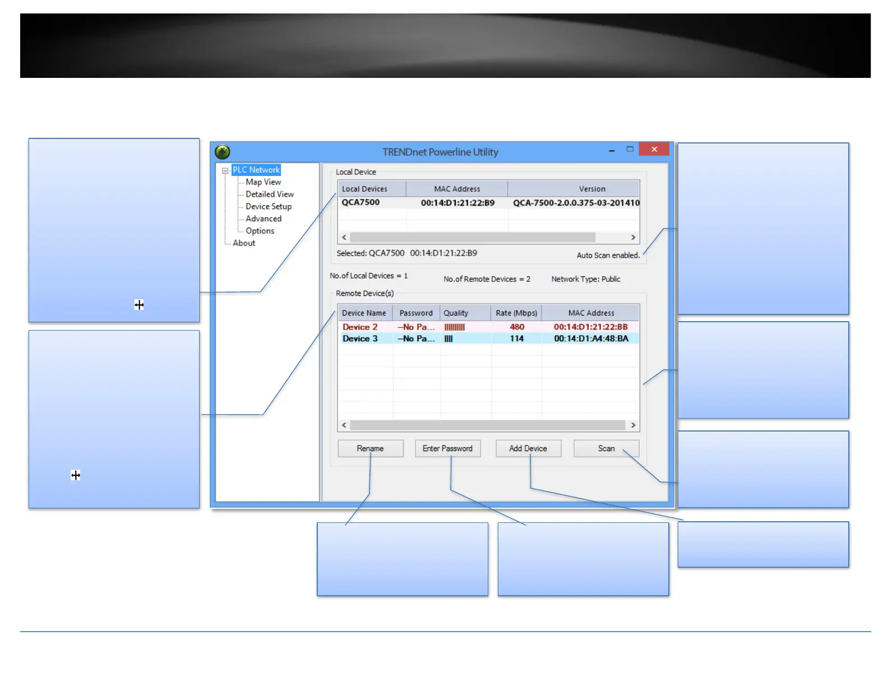Click the Rate (Mbps) column header
888x686 pixels.
pos(517,313)
